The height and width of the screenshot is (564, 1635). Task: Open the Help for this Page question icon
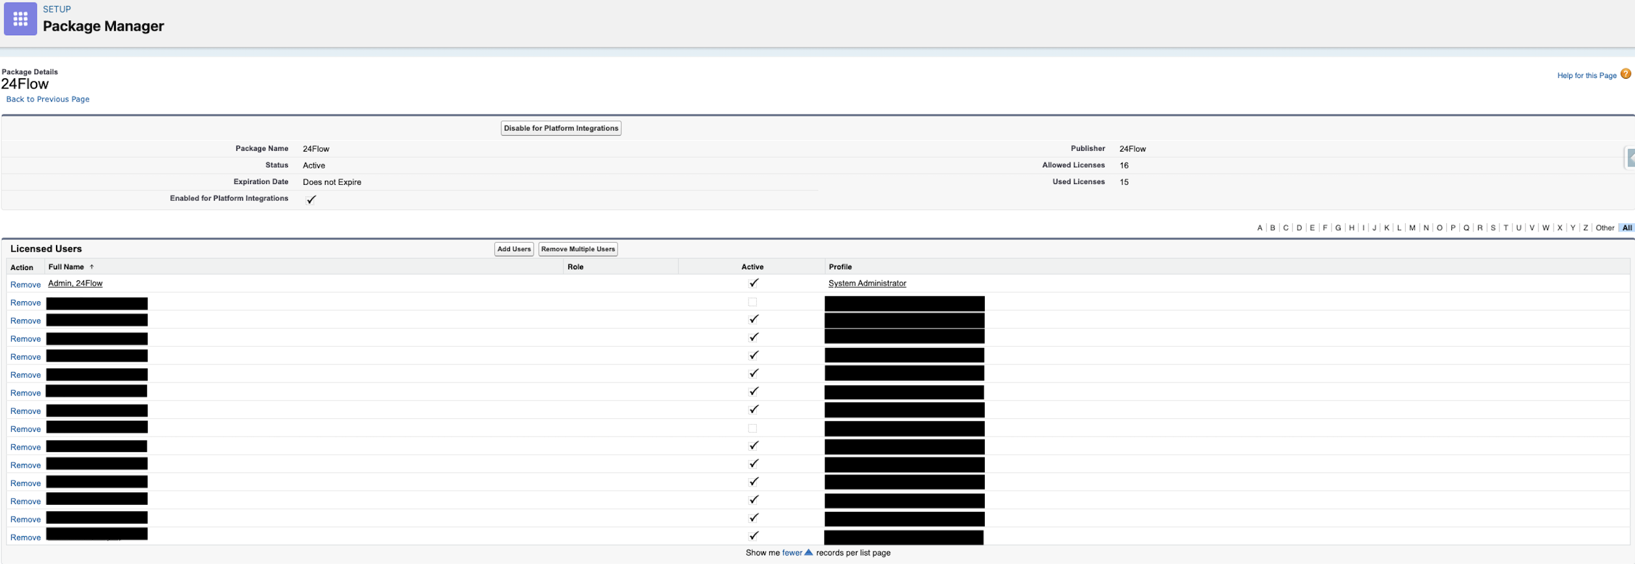tap(1625, 74)
